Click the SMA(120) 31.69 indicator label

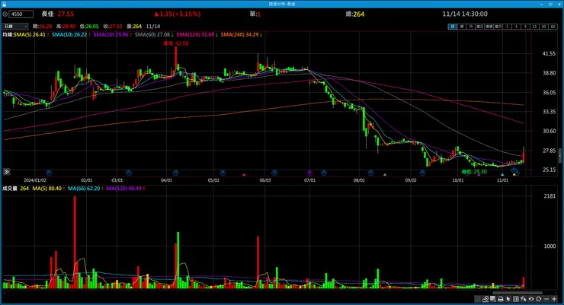pyautogui.click(x=197, y=34)
